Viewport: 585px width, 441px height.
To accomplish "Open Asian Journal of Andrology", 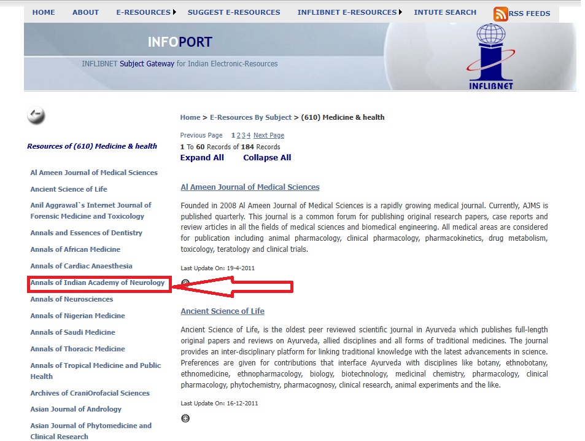I will [x=76, y=409].
